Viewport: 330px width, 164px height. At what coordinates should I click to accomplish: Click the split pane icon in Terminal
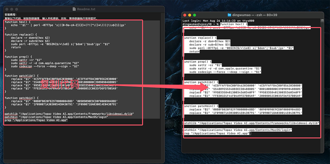322,21
